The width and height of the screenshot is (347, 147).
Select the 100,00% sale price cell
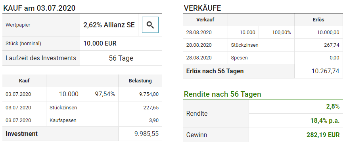[277, 32]
